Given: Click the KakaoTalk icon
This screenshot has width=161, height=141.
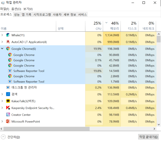Looking at the screenshot, I should point(8,101).
